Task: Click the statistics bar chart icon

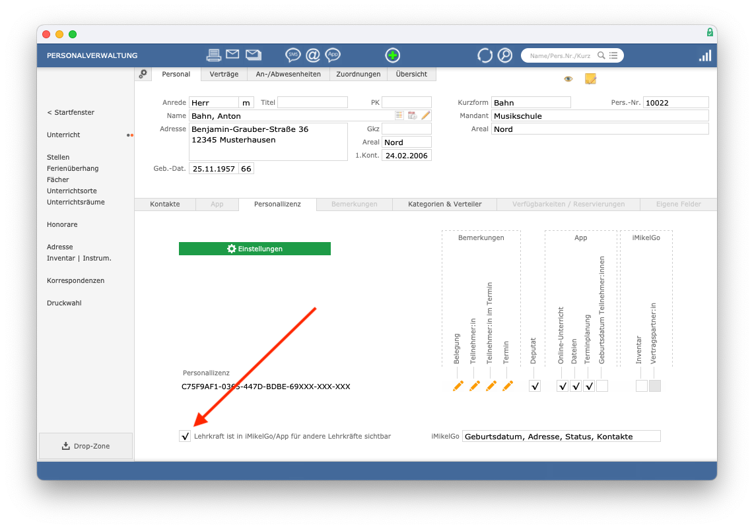Action: (705, 55)
